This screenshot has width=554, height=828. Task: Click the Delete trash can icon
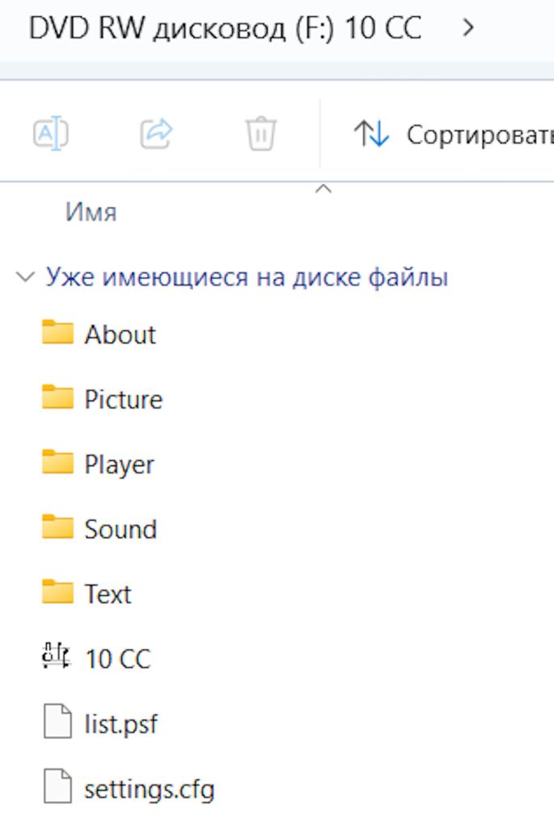pyautogui.click(x=260, y=133)
